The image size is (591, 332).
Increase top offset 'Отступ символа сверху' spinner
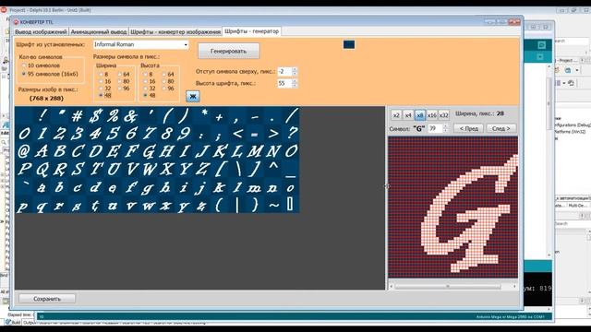pyautogui.click(x=295, y=69)
